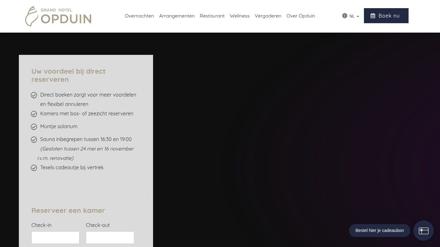Viewport: 440px width, 247px height.
Task: Open the Over Opduin menu
Action: tap(301, 16)
